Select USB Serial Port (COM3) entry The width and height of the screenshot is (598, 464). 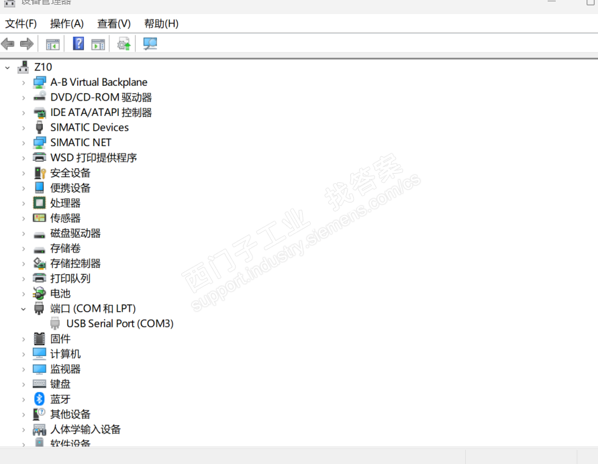click(x=119, y=323)
